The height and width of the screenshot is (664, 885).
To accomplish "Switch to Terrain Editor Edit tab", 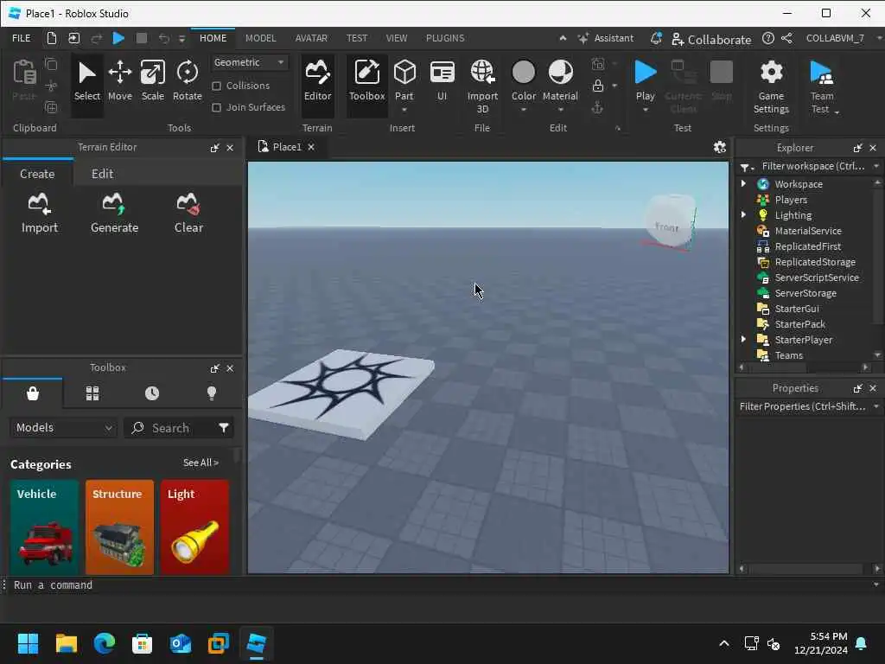I will 102,174.
